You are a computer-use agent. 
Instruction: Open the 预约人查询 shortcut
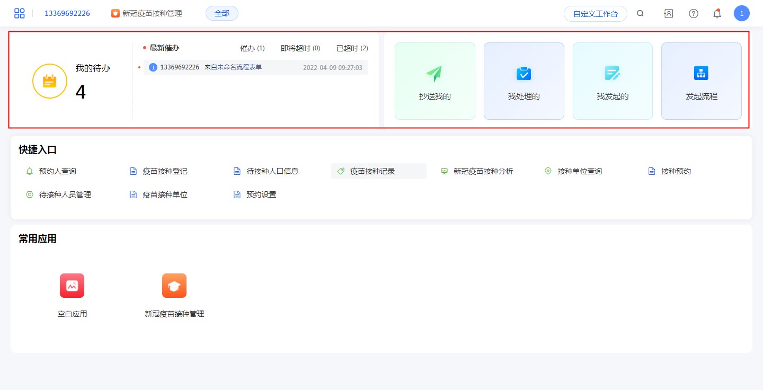[57, 171]
